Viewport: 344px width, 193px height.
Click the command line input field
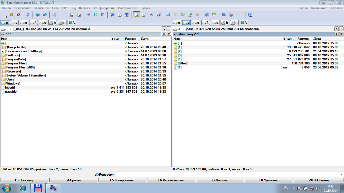pos(227,175)
